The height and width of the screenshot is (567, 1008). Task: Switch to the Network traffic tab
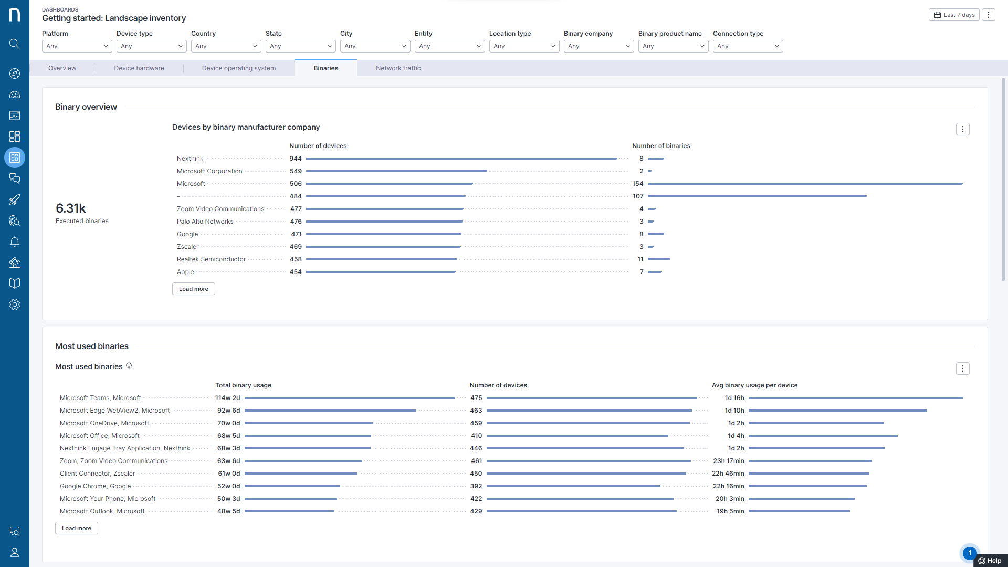[398, 68]
